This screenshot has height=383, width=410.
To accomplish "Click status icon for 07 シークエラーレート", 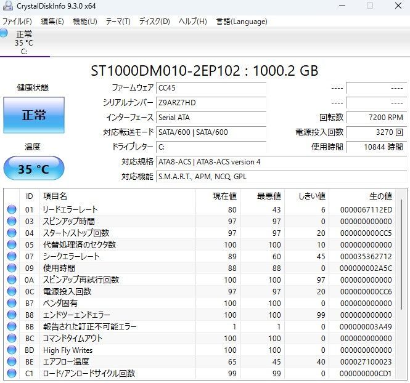I will [x=12, y=256].
